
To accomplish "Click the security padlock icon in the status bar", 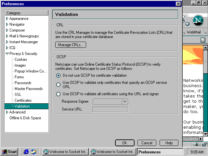I will [x=205, y=144].
